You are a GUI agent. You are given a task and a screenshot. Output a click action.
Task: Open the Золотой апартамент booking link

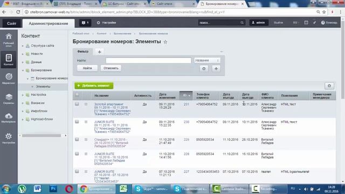112,109
